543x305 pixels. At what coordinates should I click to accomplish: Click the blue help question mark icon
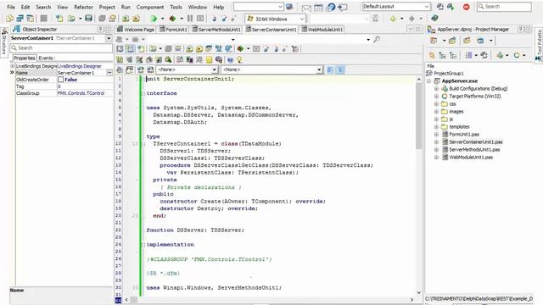coord(331,8)
